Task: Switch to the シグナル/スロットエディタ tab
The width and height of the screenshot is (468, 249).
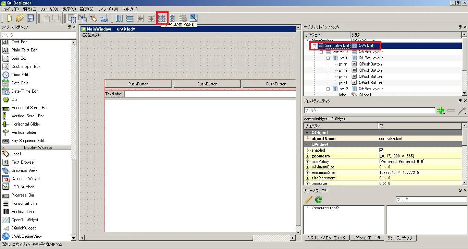Action: 326,238
